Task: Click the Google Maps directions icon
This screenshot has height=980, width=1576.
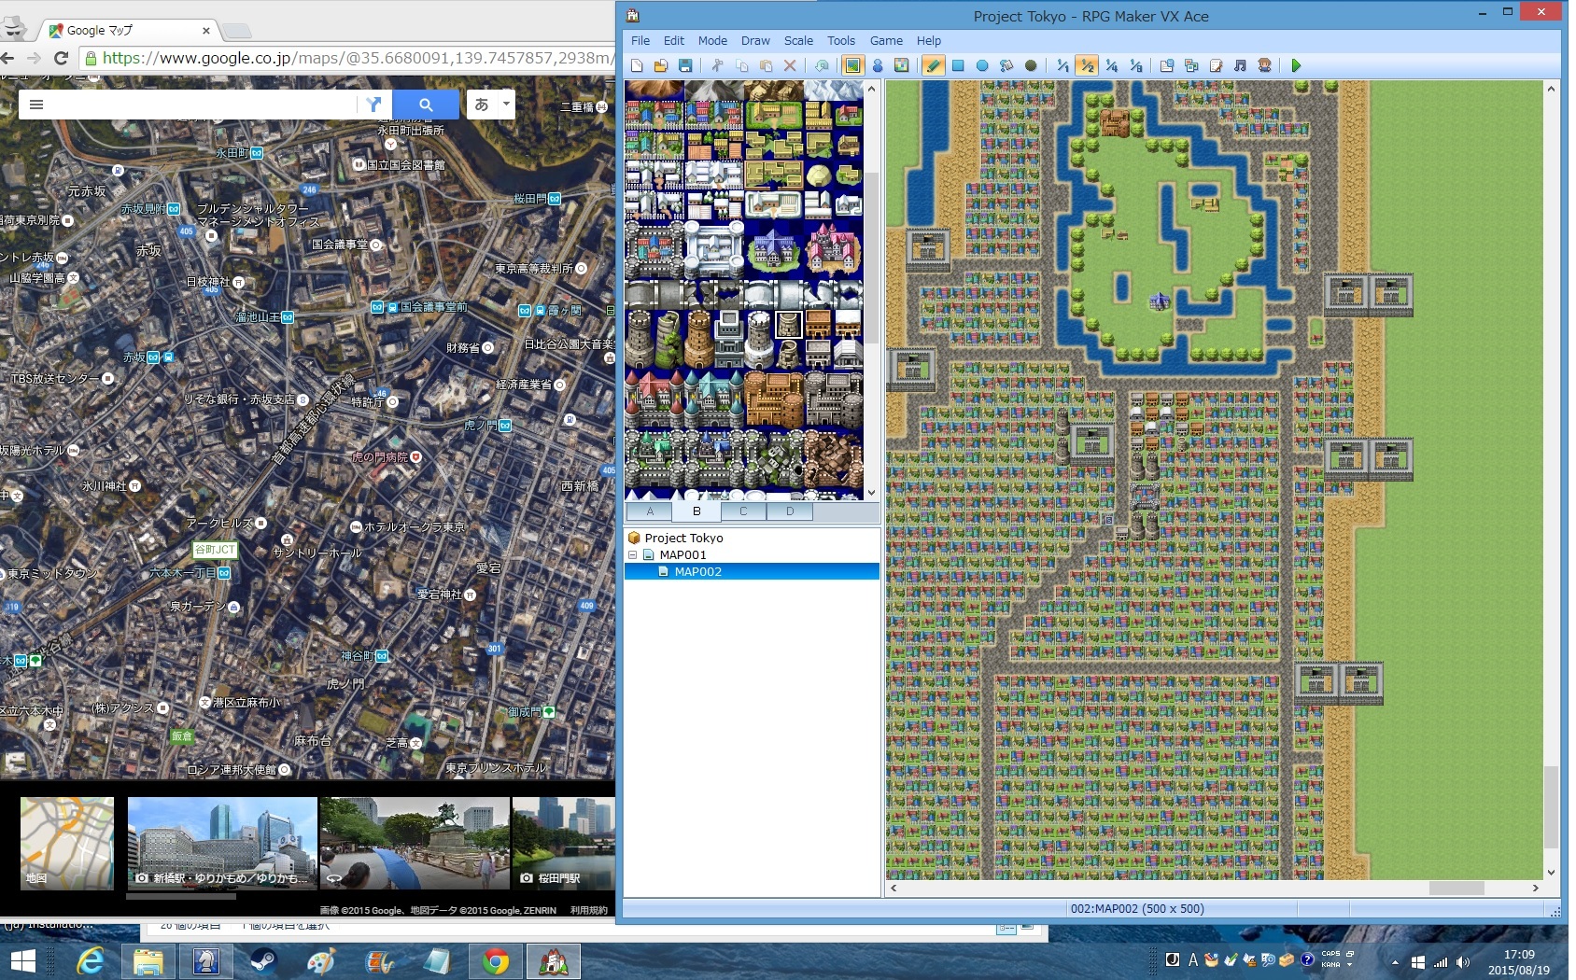Action: [374, 105]
